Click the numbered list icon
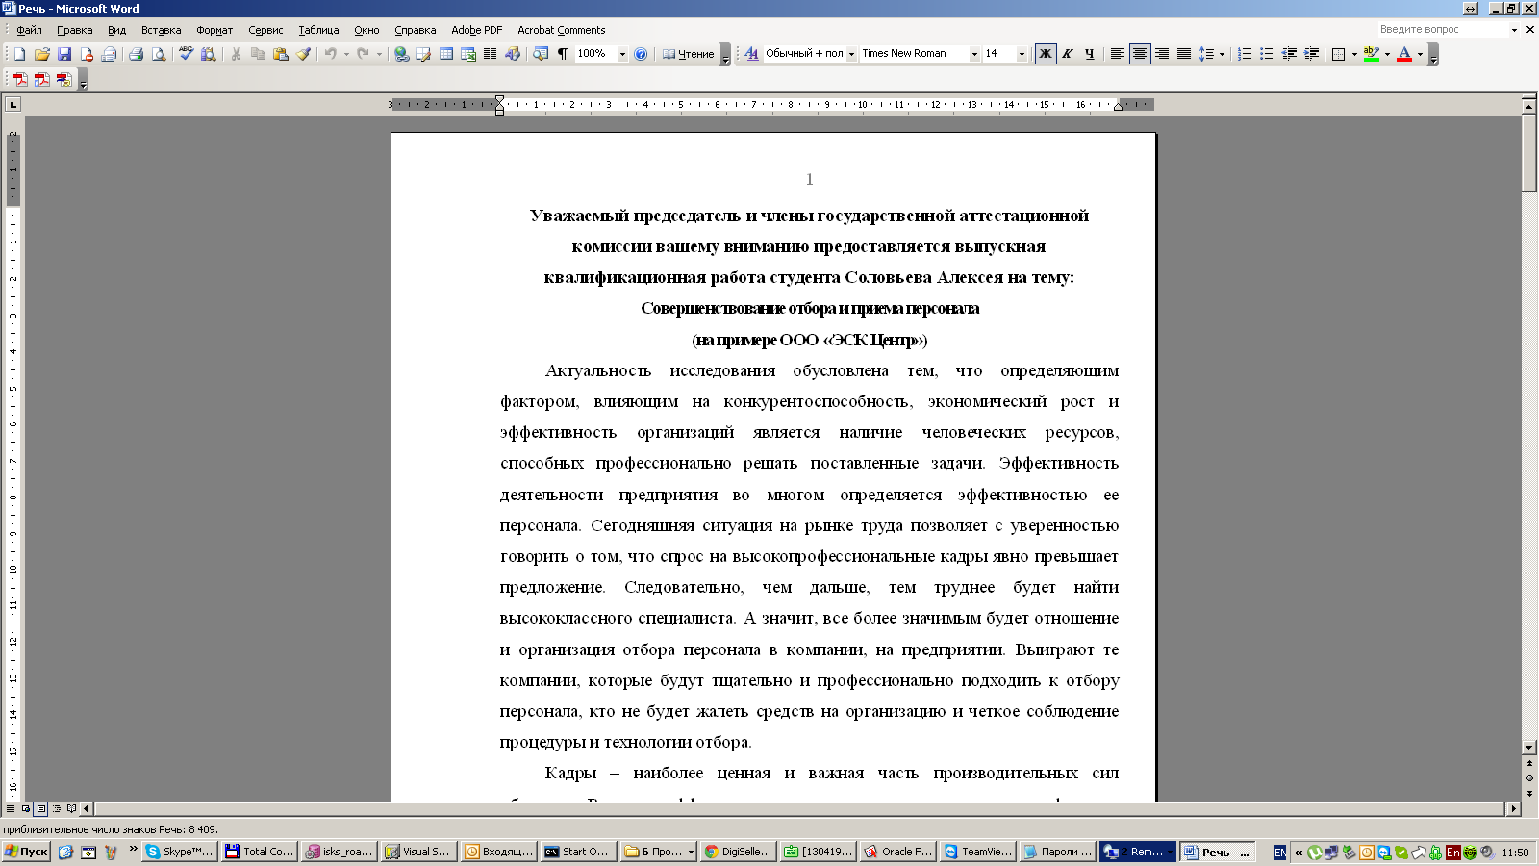The height and width of the screenshot is (866, 1539). point(1244,54)
